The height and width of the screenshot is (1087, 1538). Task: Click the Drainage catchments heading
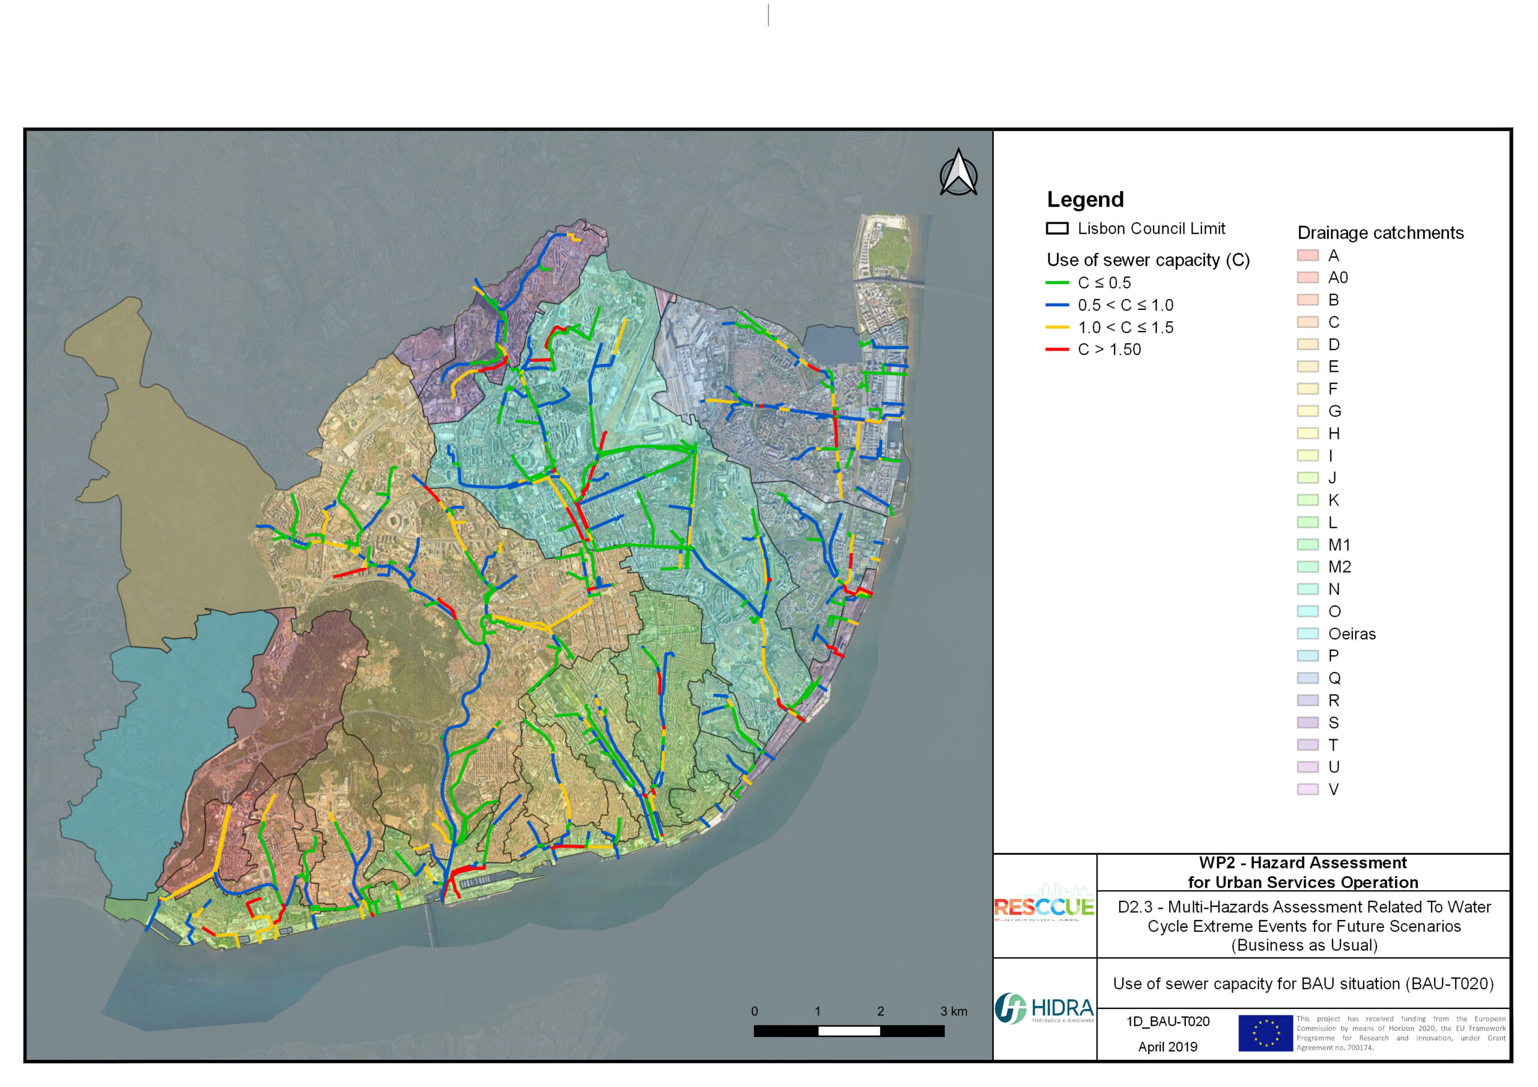tap(1380, 233)
